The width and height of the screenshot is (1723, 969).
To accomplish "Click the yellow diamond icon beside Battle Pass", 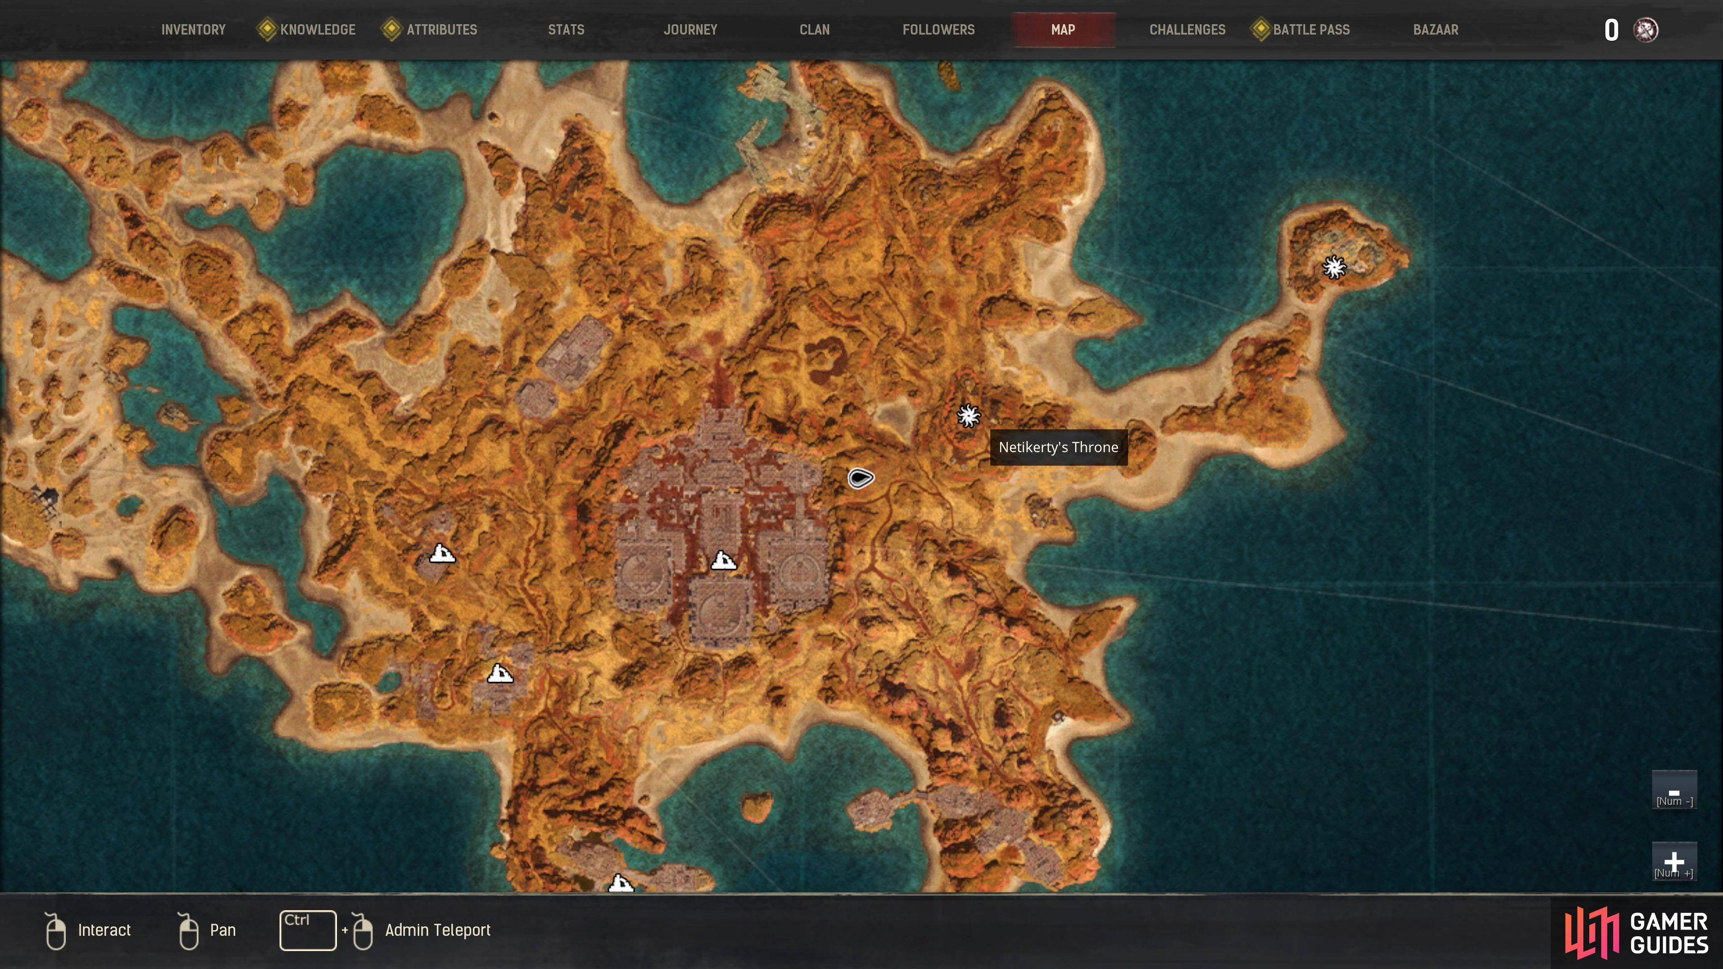I will [x=1260, y=30].
